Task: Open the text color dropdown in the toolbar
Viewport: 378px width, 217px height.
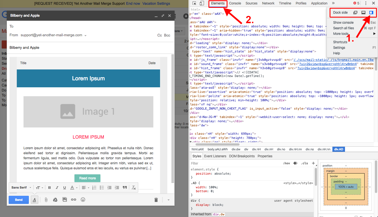Action: (73, 187)
